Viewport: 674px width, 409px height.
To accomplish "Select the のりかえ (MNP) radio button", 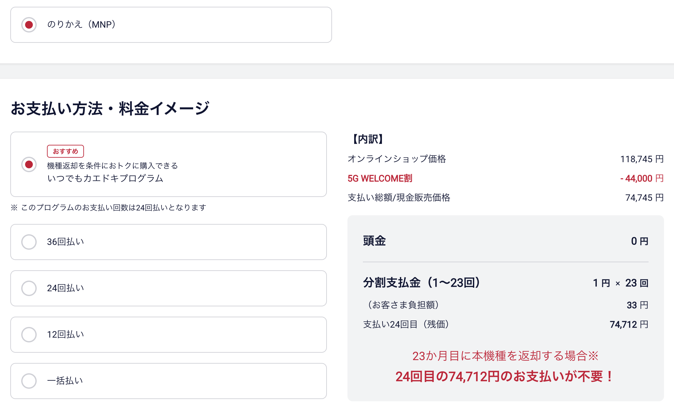I will click(x=29, y=25).
